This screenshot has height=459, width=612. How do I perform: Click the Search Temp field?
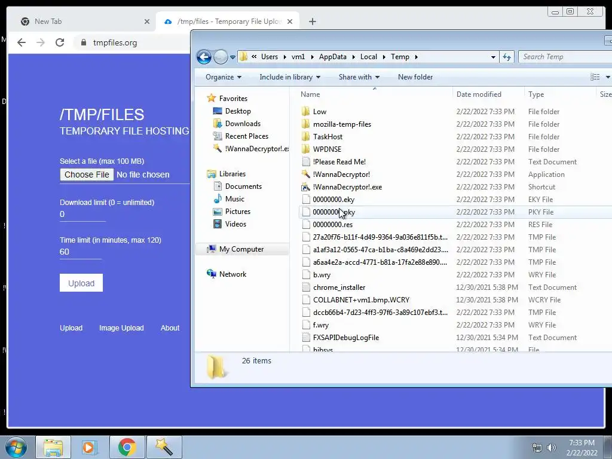(567, 57)
